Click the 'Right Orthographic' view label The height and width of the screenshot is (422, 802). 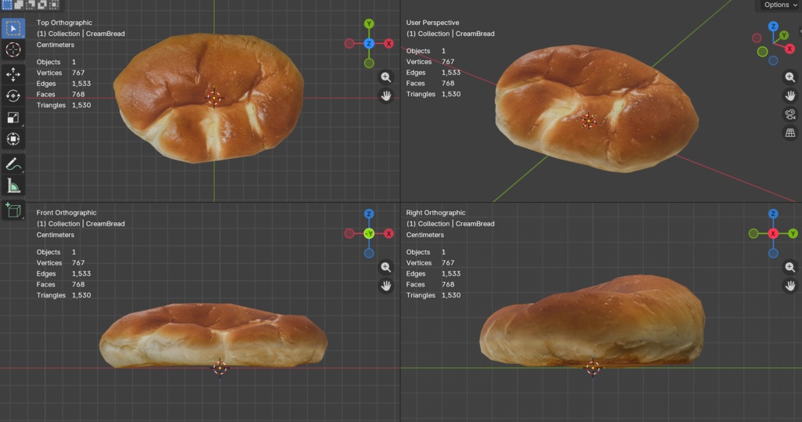click(x=435, y=213)
